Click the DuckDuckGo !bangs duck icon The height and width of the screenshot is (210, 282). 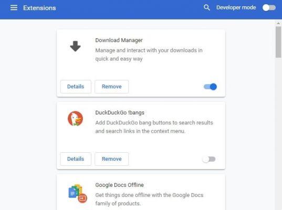click(75, 119)
